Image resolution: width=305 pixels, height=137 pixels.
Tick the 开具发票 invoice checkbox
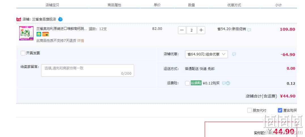pyautogui.click(x=23, y=53)
